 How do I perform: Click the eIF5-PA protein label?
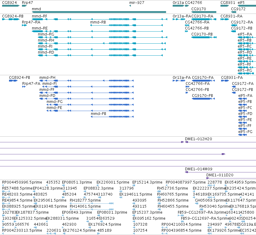245,96
